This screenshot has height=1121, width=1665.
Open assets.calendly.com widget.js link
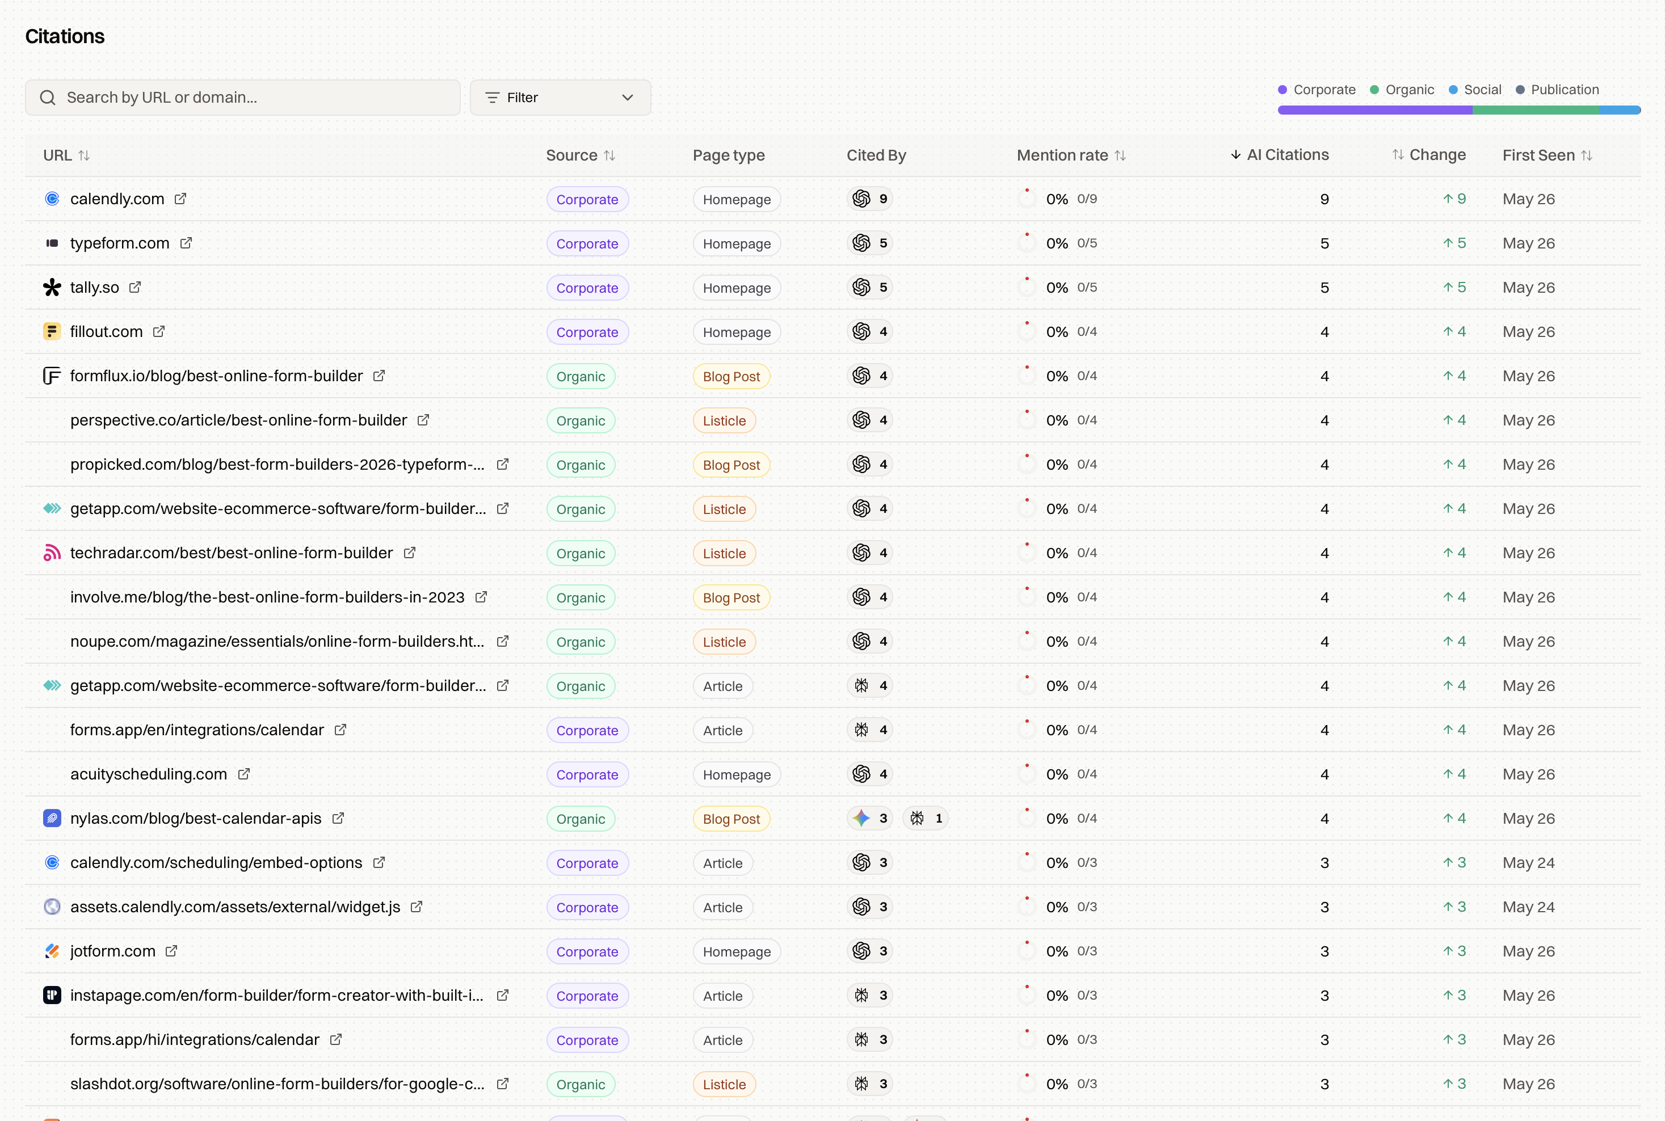[236, 907]
